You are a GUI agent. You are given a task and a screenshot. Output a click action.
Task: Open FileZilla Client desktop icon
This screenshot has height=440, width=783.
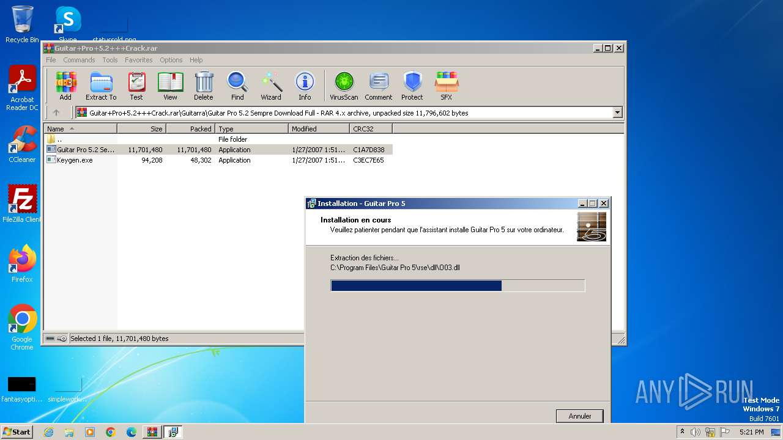pyautogui.click(x=22, y=204)
